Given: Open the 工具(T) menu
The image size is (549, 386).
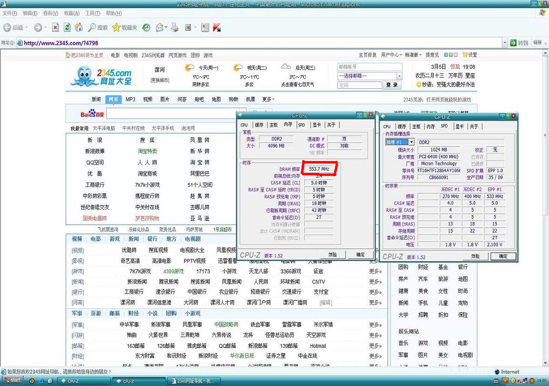Looking at the screenshot, I should [92, 13].
